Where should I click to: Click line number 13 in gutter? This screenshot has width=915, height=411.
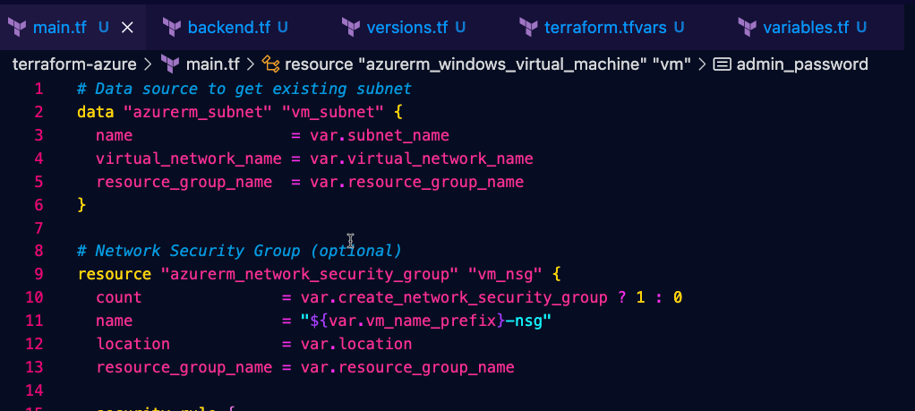click(x=34, y=367)
